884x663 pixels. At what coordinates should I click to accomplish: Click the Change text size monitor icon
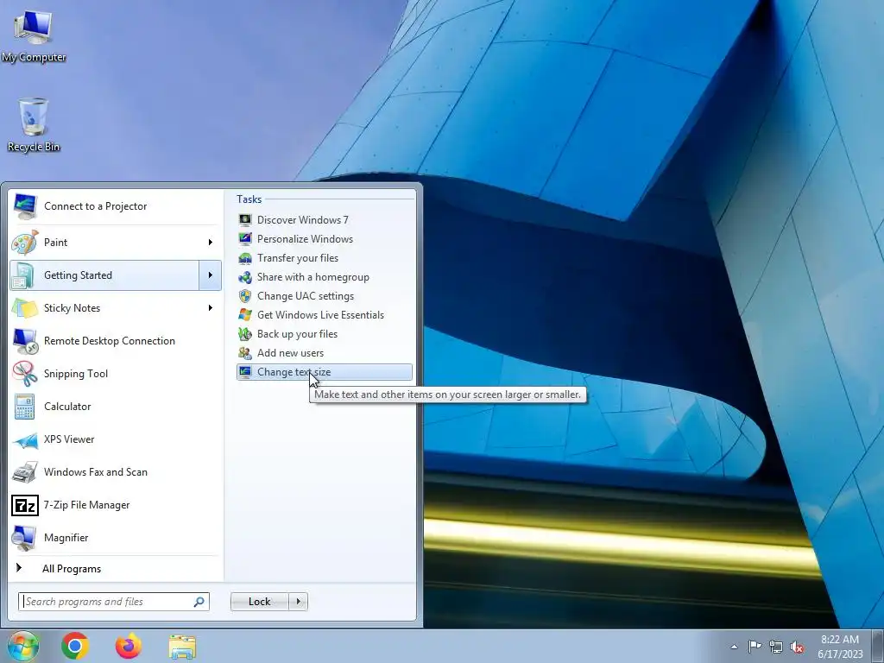(244, 372)
